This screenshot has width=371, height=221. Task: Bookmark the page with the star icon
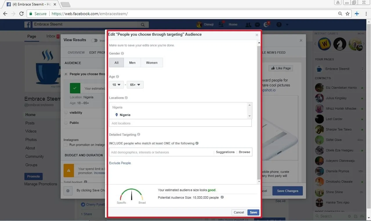pyautogui.click(x=348, y=14)
